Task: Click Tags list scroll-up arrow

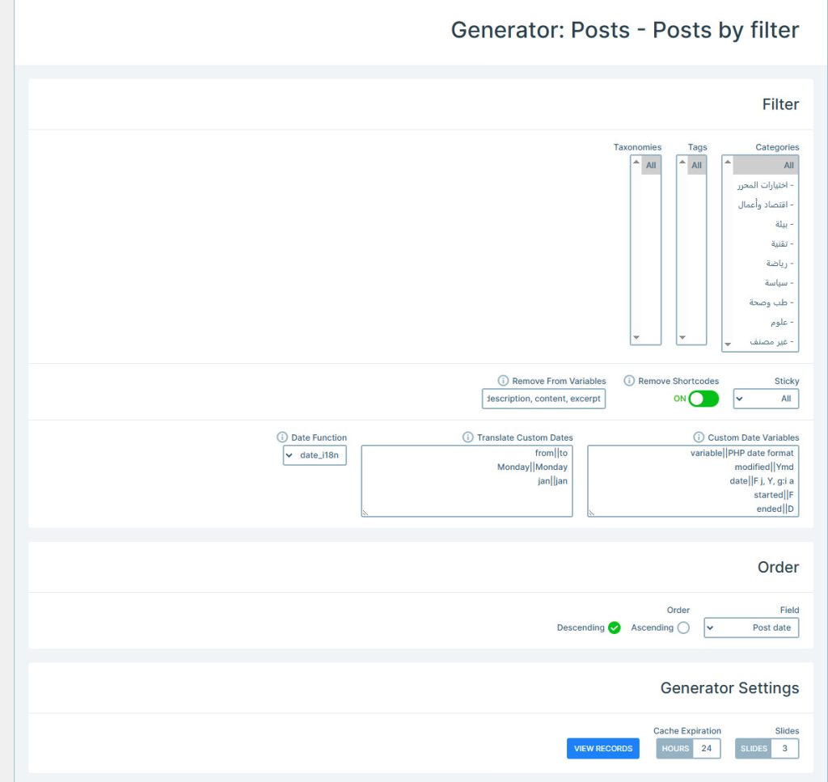Action: [682, 162]
